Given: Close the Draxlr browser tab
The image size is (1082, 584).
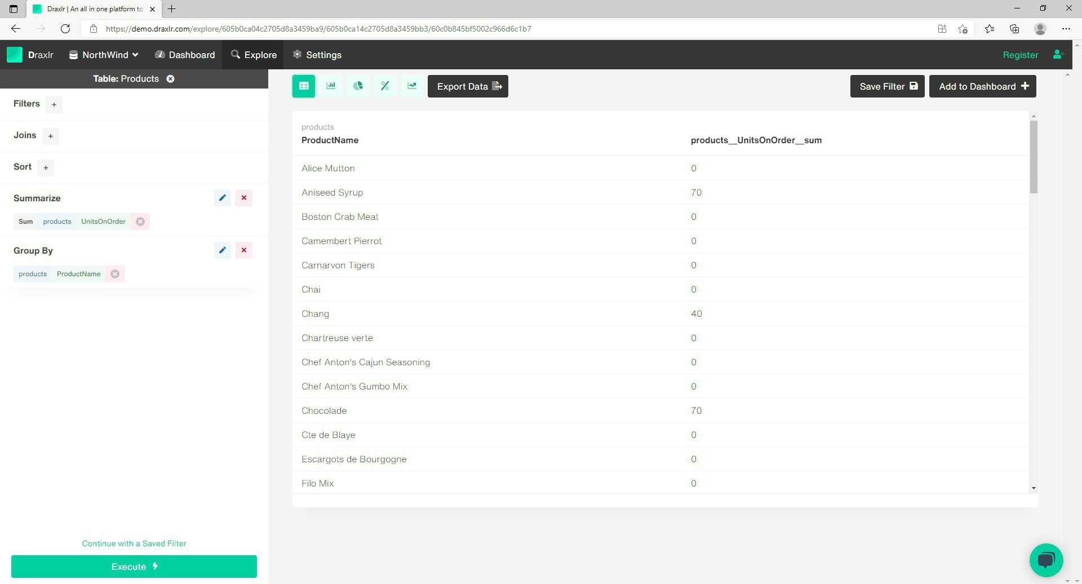Looking at the screenshot, I should [152, 9].
